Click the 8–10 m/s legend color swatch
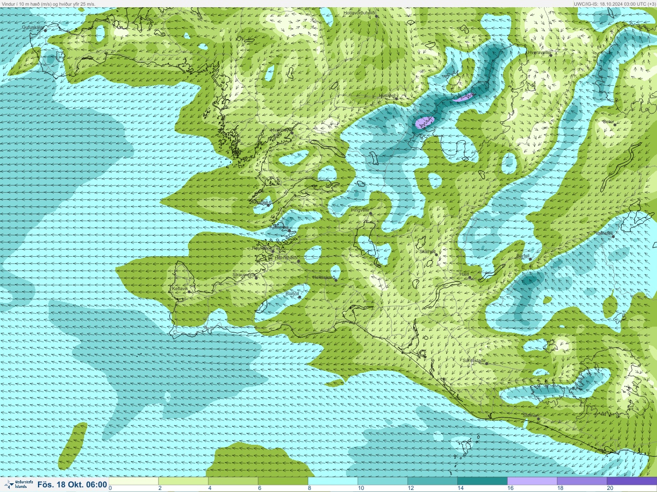This screenshot has height=492, width=657. [333, 481]
